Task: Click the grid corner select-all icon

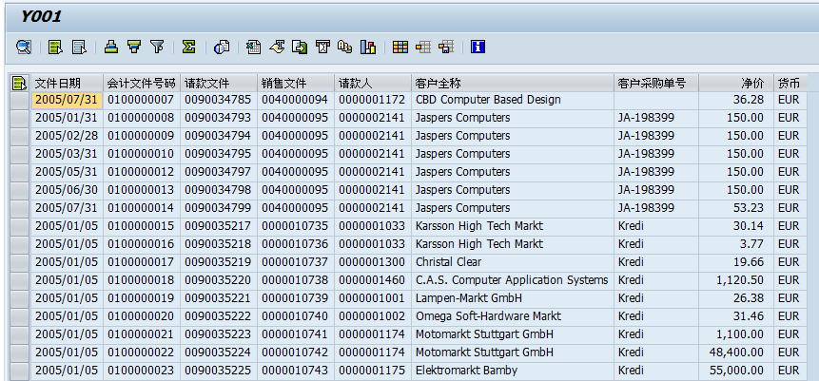Action: click(20, 83)
